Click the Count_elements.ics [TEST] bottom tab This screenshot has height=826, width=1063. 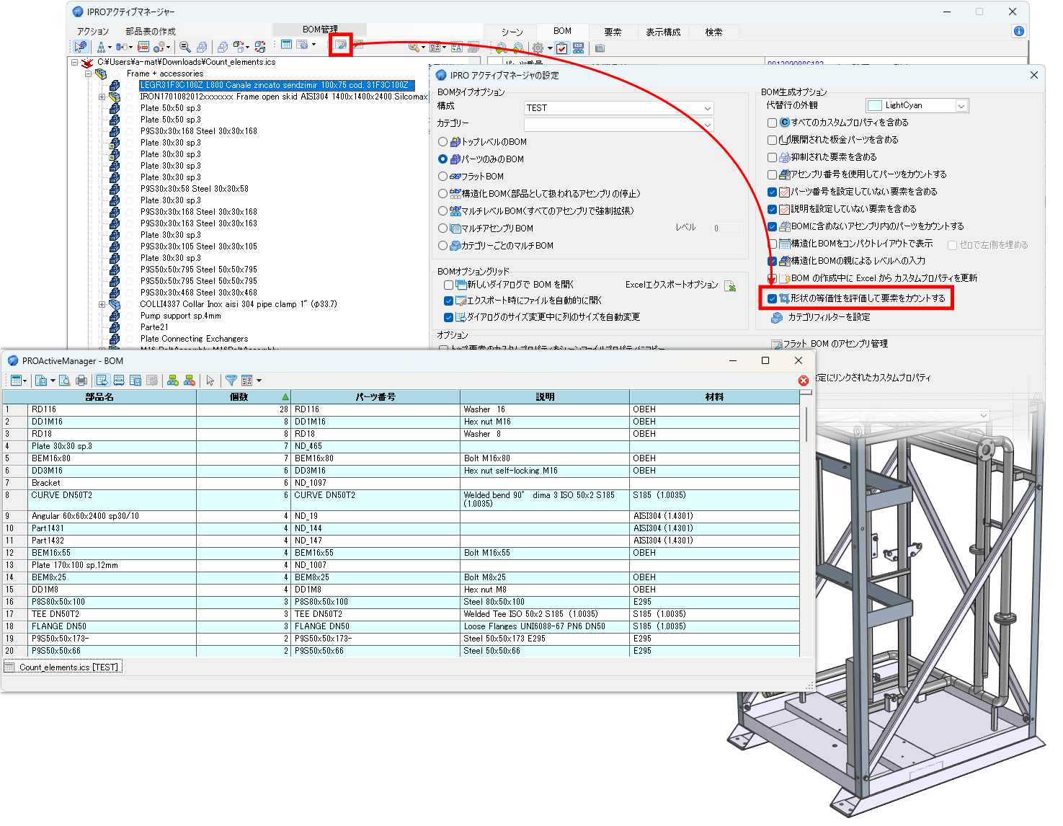63,667
